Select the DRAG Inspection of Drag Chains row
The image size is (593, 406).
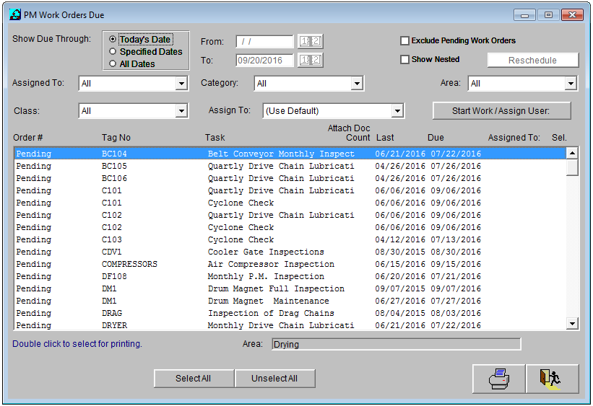tap(290, 313)
